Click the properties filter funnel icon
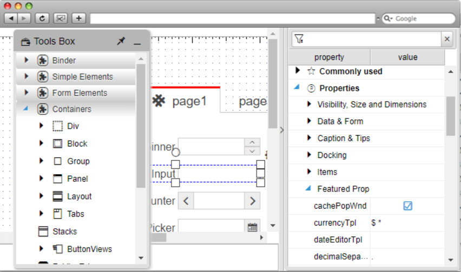 pos(299,39)
